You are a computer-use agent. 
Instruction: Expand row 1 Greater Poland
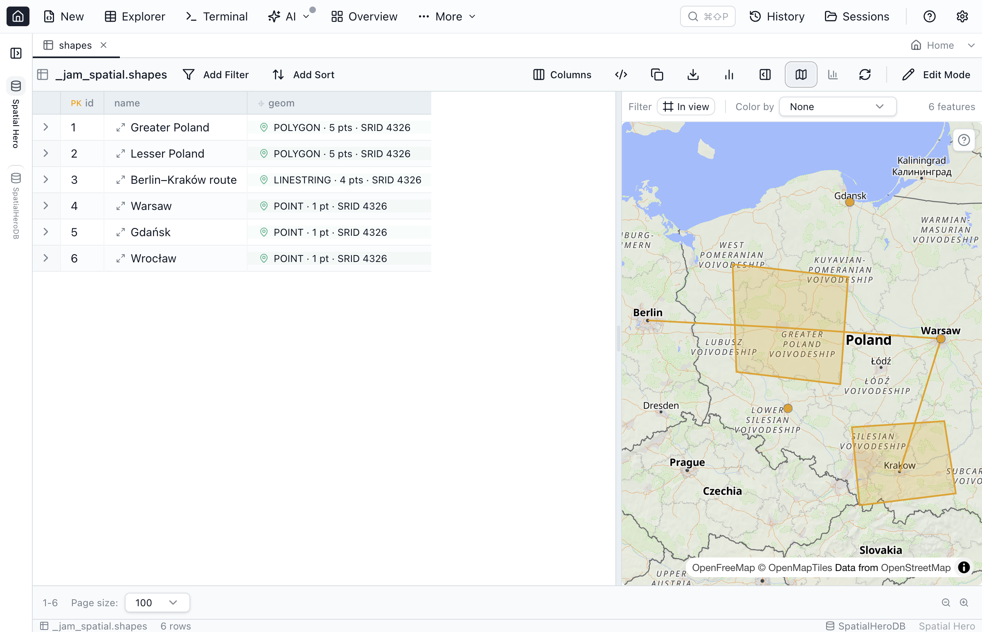46,127
